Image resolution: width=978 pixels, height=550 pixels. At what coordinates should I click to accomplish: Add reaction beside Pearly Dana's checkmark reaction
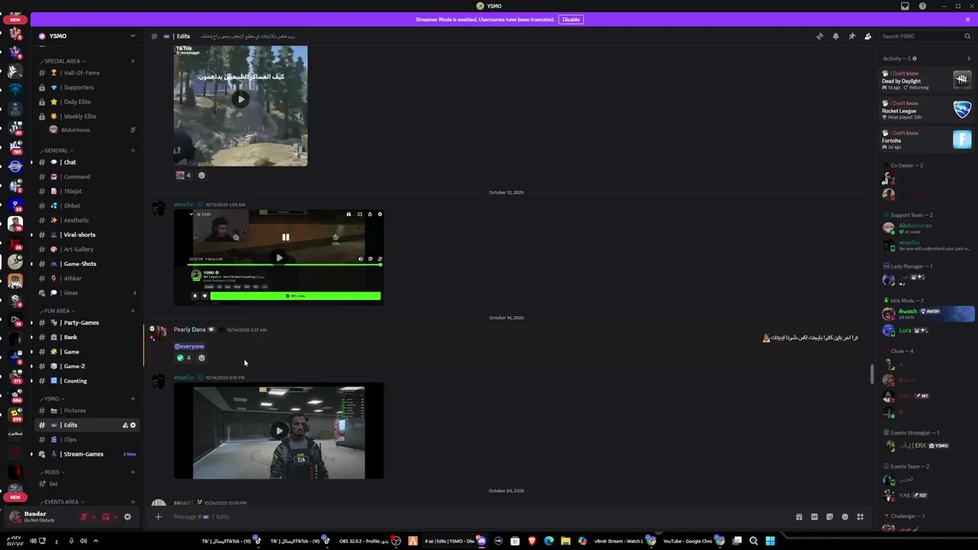coord(202,357)
